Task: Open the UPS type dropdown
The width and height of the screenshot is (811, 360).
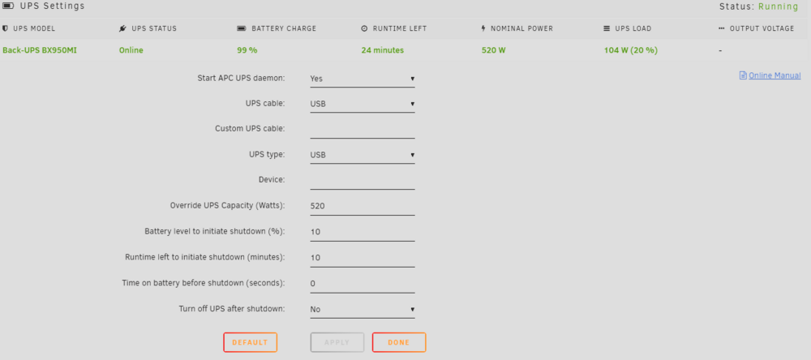Action: (362, 155)
